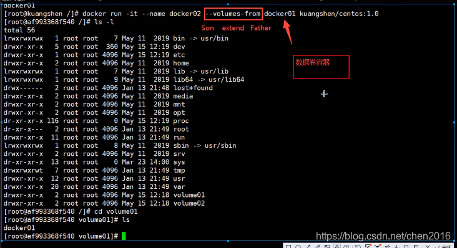Click the 'media' directory name
Screen dimensions: 457x248
(x=183, y=96)
